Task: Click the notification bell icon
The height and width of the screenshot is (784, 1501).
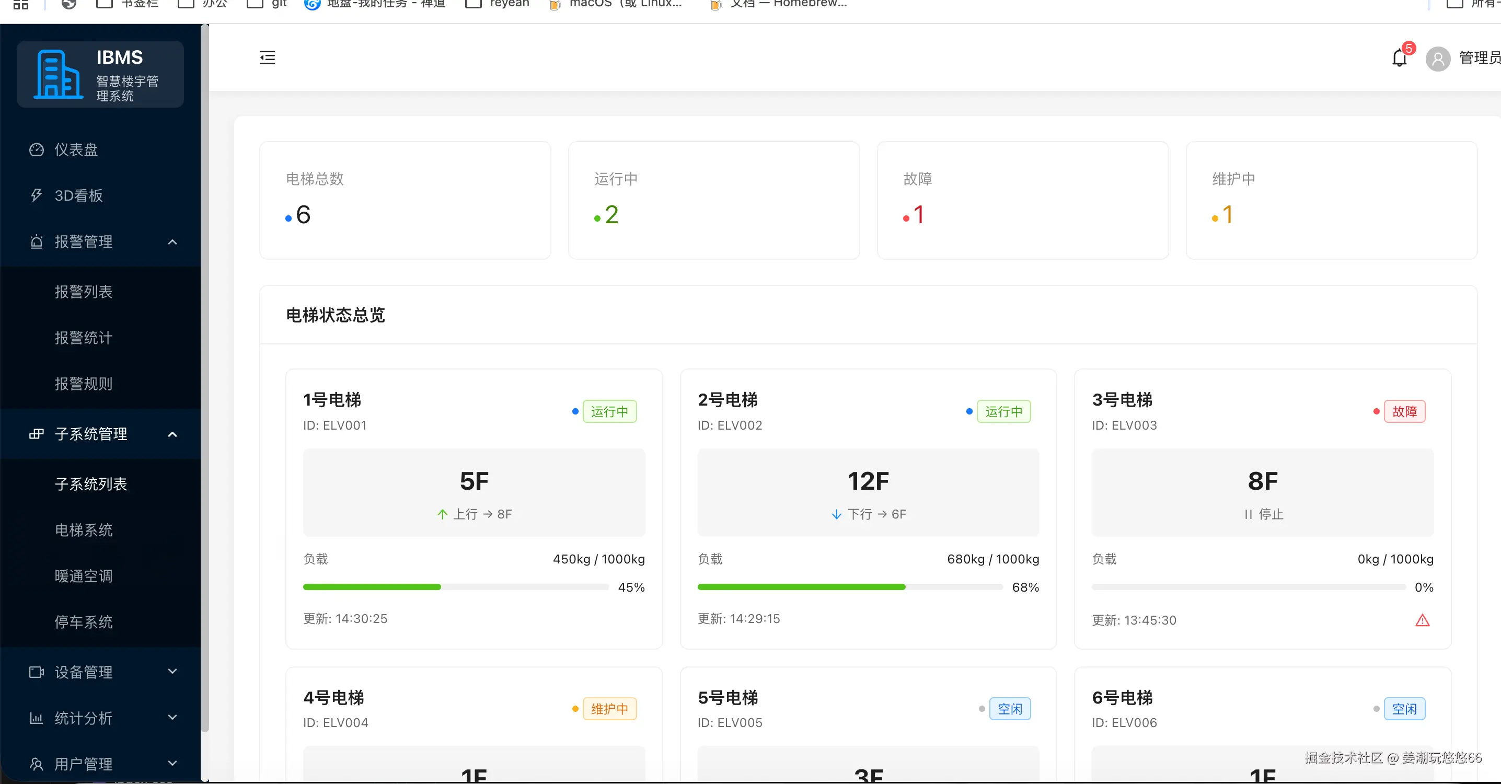Action: coord(1399,57)
